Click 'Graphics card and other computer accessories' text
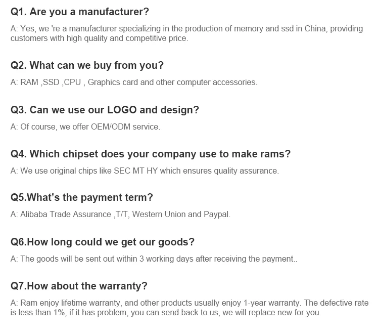This screenshot has height=336, width=379. coord(172,82)
